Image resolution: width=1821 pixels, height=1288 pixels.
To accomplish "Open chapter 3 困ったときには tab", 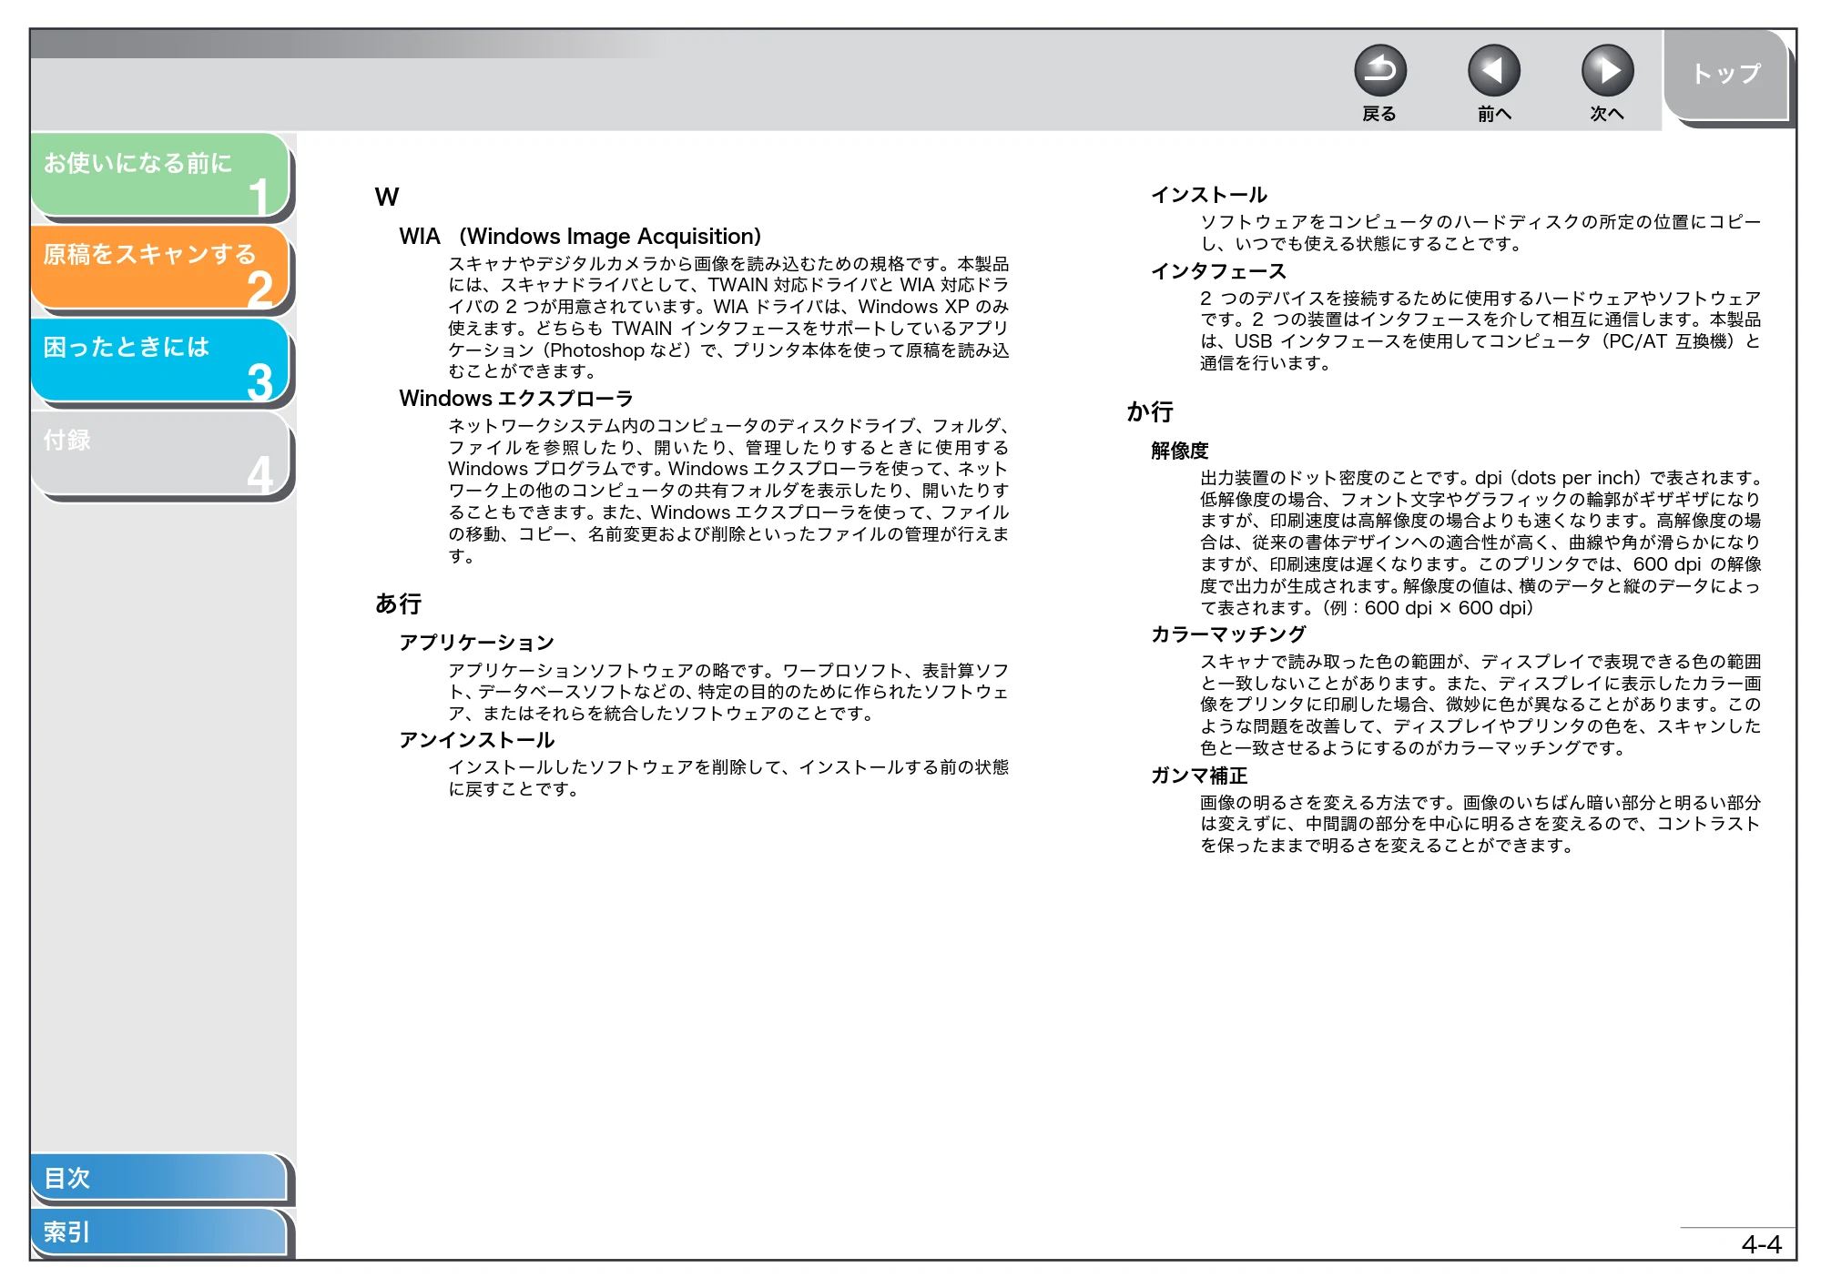I will pyautogui.click(x=160, y=360).
